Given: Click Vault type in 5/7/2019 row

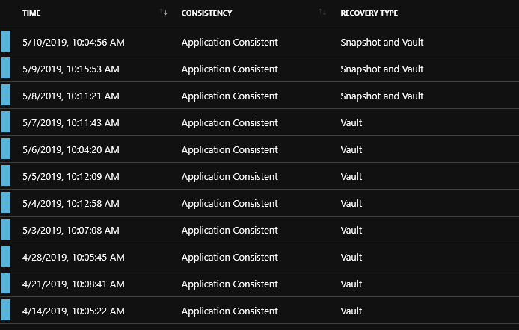Looking at the screenshot, I should pyautogui.click(x=351, y=123).
